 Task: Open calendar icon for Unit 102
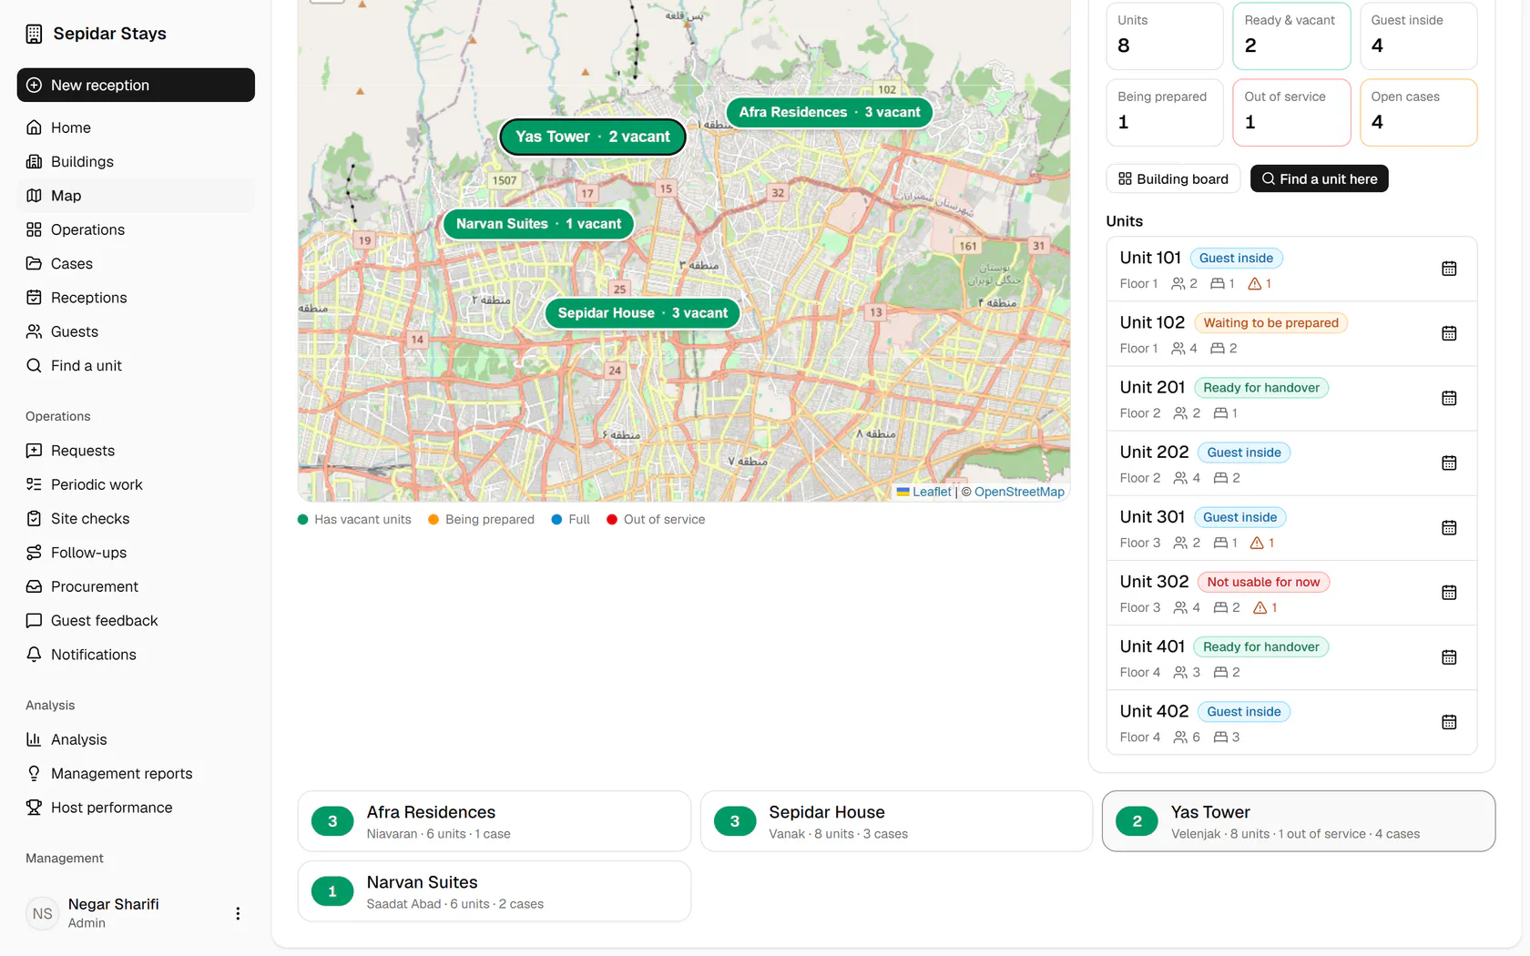[x=1449, y=333]
